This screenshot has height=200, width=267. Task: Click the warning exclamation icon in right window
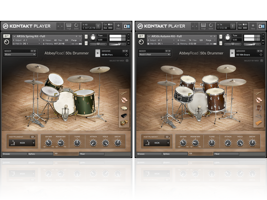click(233, 26)
